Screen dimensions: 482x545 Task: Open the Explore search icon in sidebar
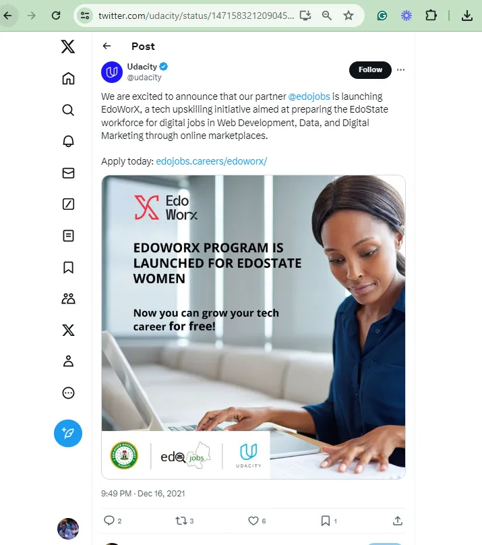[x=68, y=110]
